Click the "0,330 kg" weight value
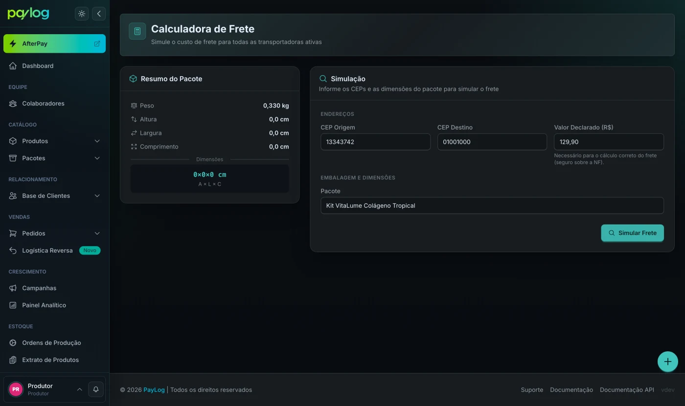This screenshot has height=406, width=685. pyautogui.click(x=276, y=106)
